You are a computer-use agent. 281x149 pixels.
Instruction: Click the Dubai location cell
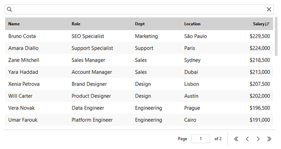click(x=191, y=72)
